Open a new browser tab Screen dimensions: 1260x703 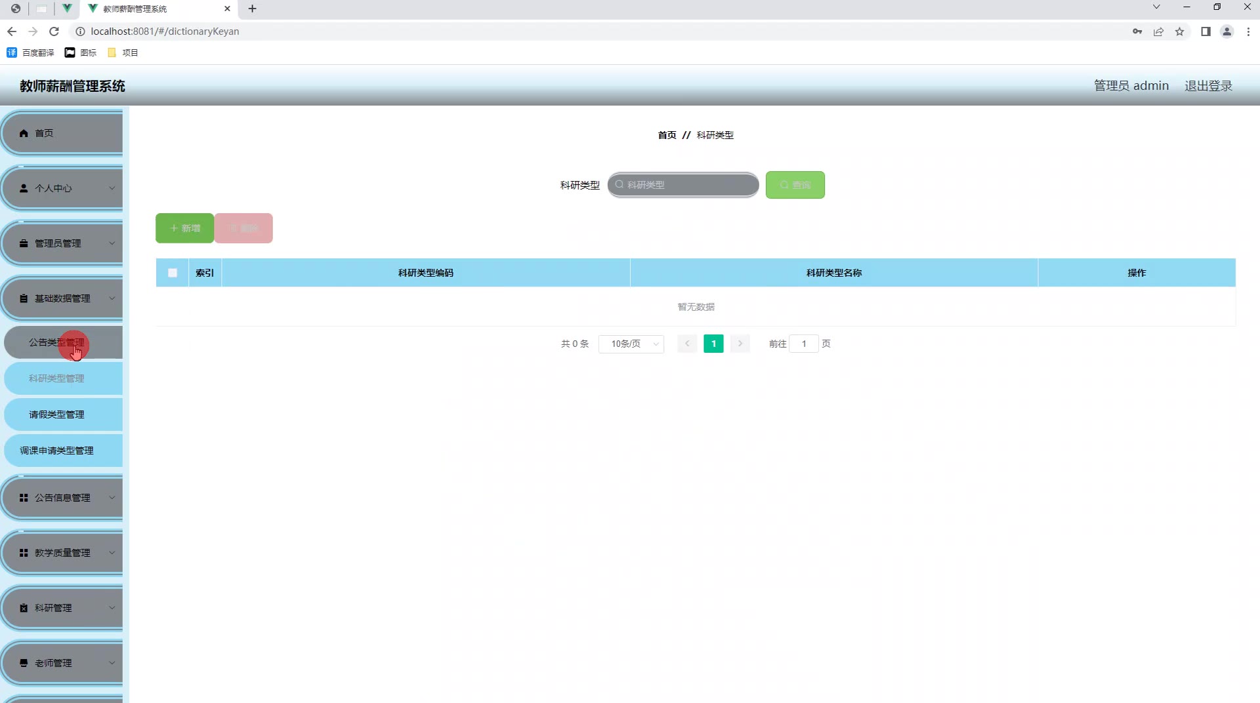coord(253,9)
